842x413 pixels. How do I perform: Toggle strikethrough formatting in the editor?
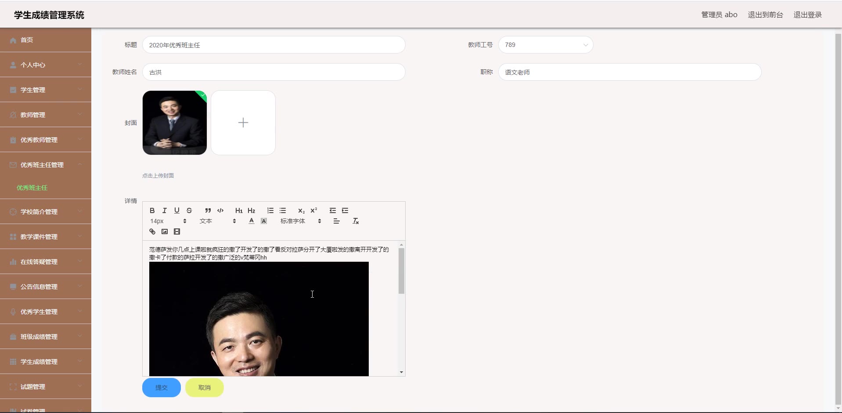pos(189,210)
